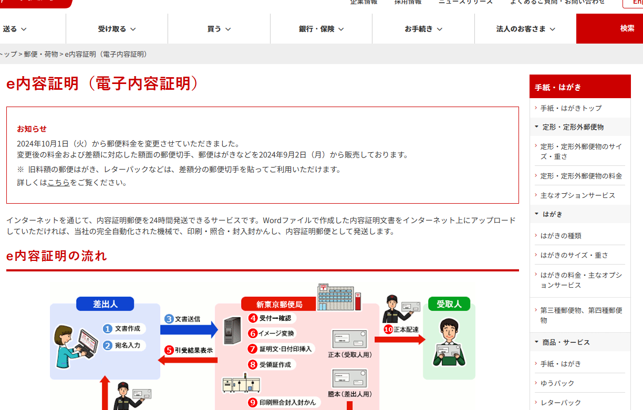Open the 送る dropdown menu
The width and height of the screenshot is (643, 410).
[x=16, y=29]
